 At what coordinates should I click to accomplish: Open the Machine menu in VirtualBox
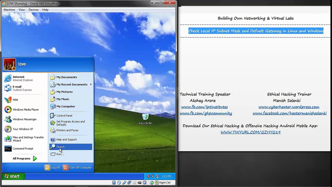coord(9,10)
